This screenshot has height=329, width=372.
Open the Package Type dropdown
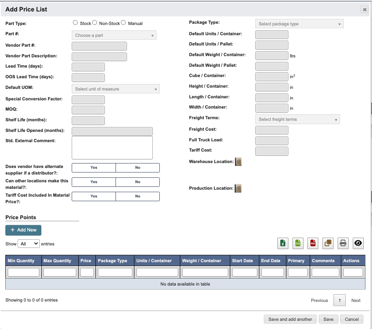[x=299, y=24]
